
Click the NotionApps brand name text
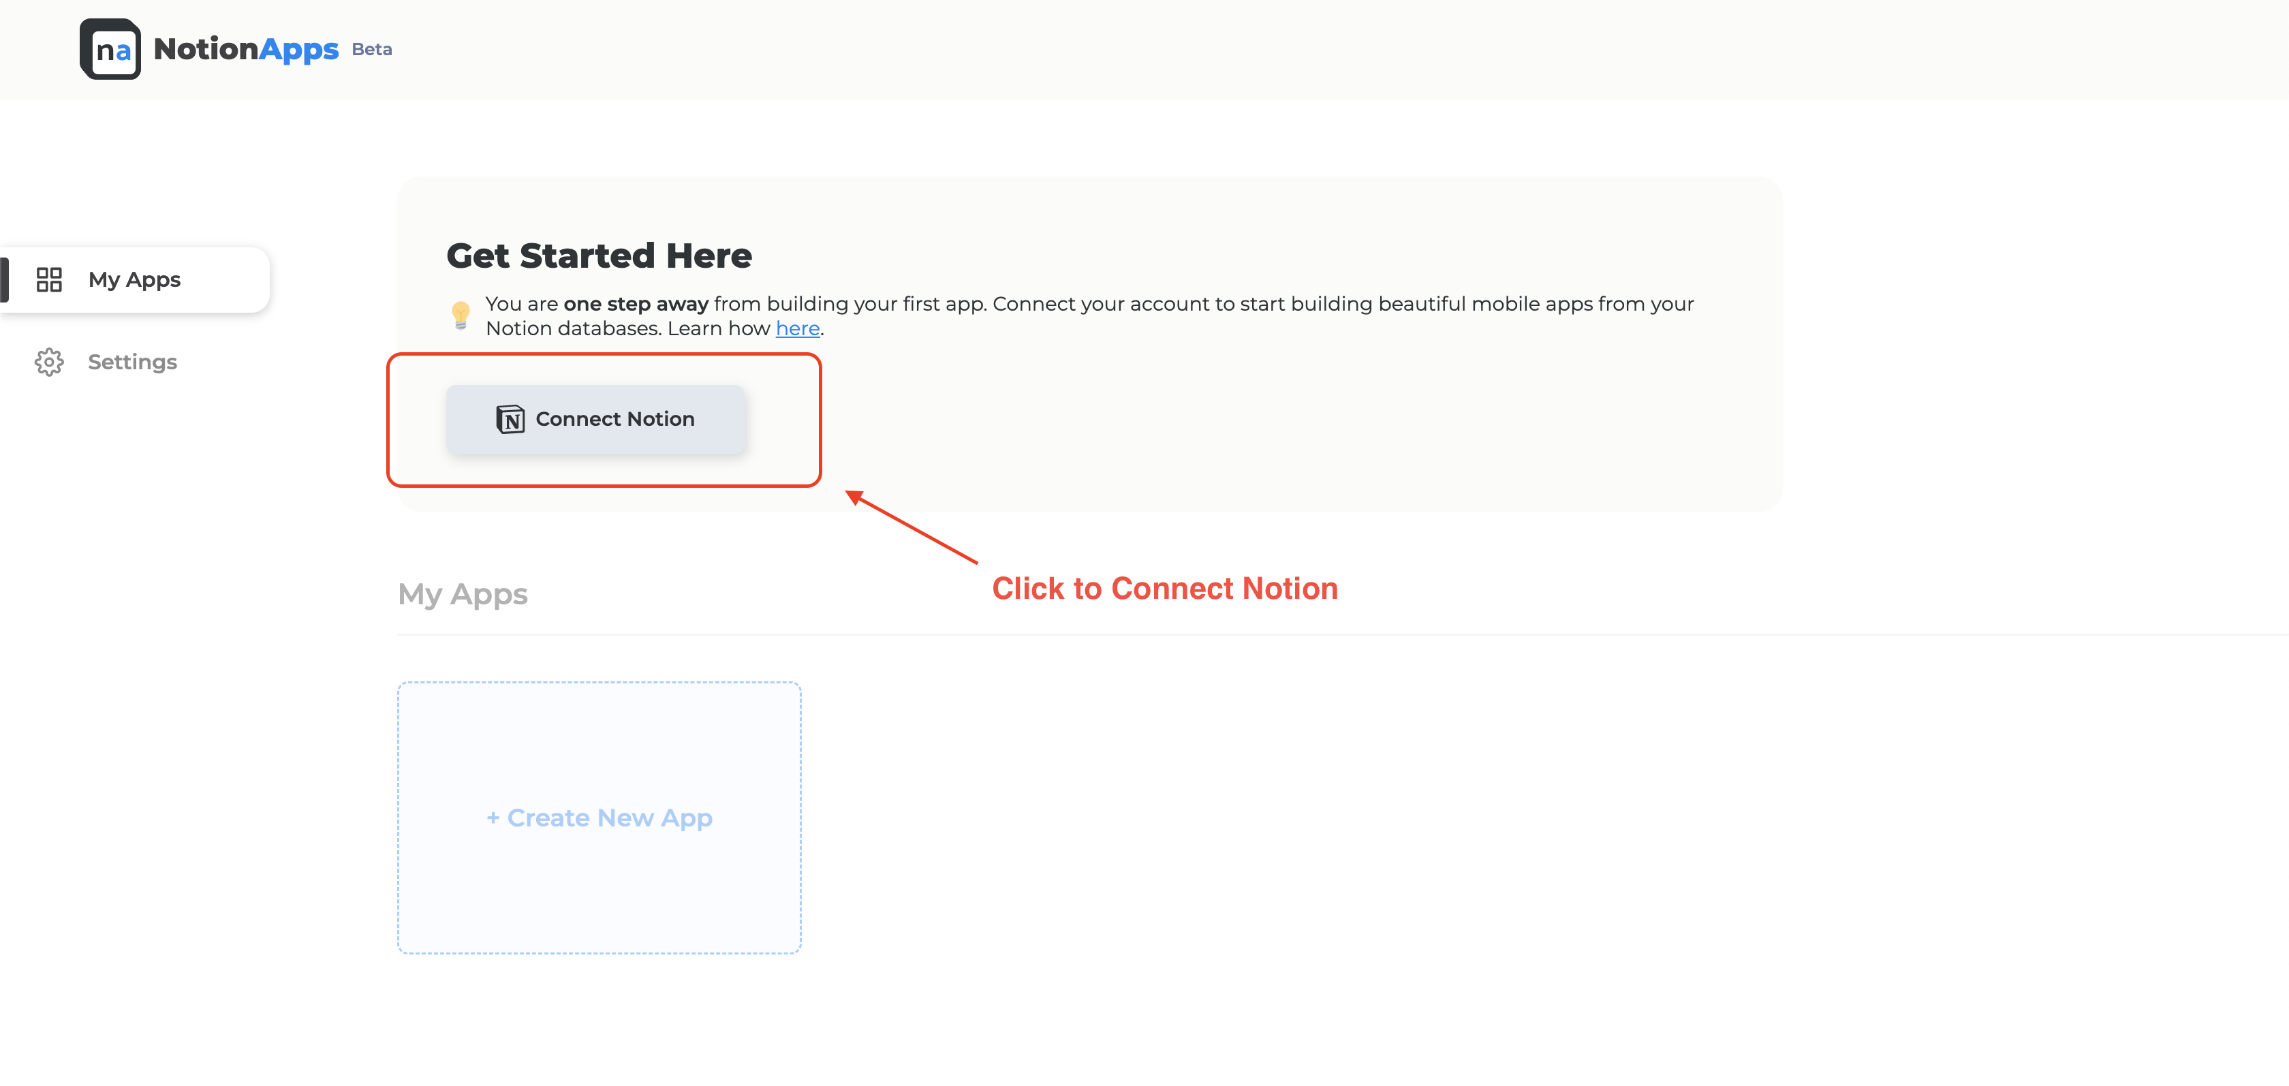(x=245, y=49)
